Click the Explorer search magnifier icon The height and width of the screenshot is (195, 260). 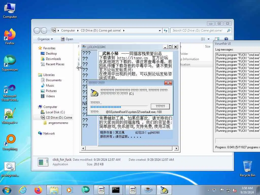tap(229, 30)
